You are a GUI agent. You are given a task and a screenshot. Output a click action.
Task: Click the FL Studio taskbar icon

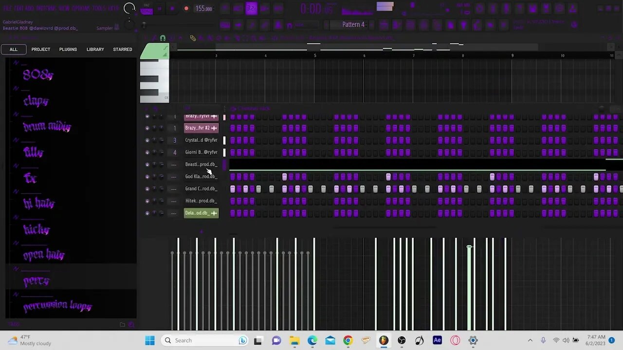384,340
